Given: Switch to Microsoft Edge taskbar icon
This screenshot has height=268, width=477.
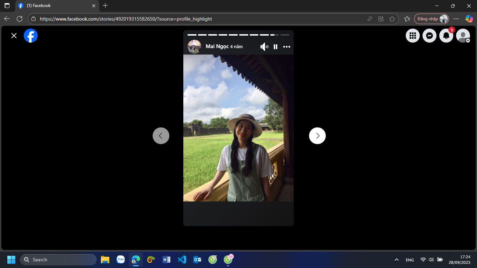Looking at the screenshot, I should click(x=136, y=260).
